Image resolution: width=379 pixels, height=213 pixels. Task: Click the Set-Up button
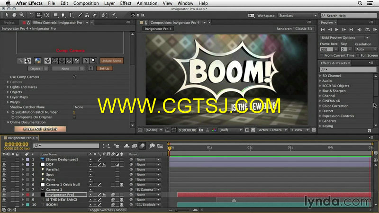[x=104, y=69]
